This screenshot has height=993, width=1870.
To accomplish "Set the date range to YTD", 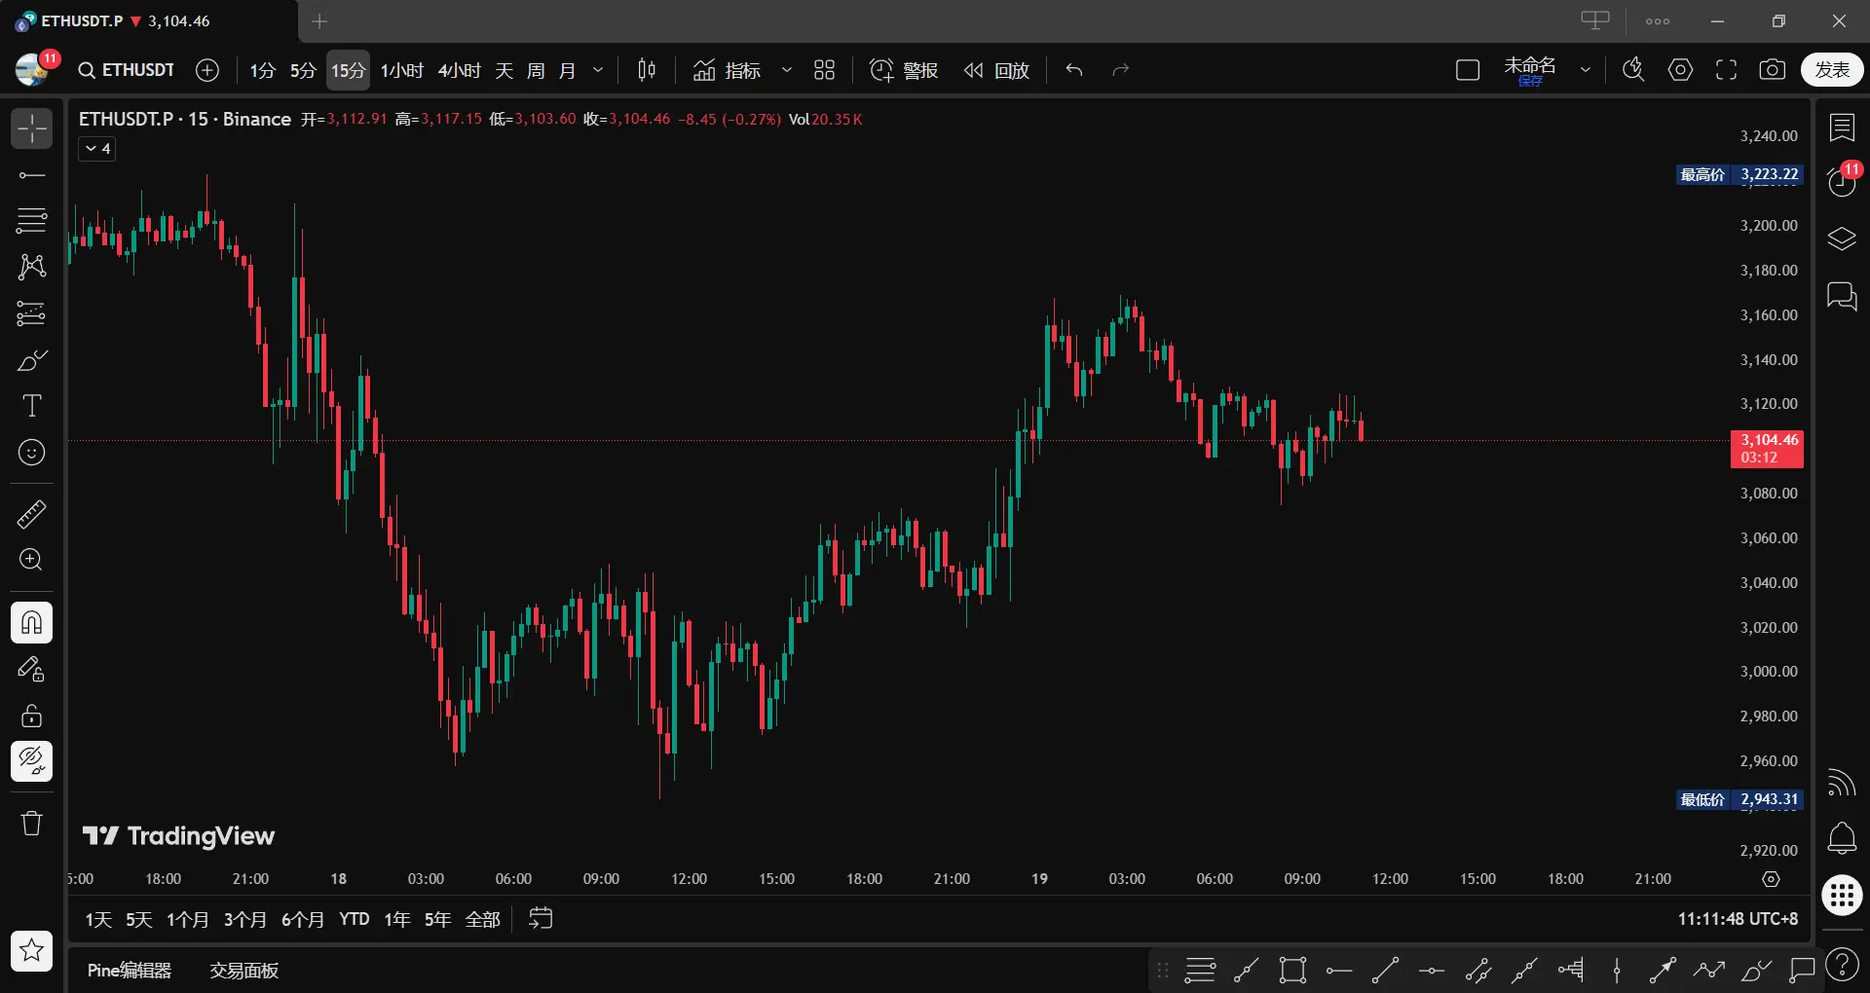I will pyautogui.click(x=355, y=920).
